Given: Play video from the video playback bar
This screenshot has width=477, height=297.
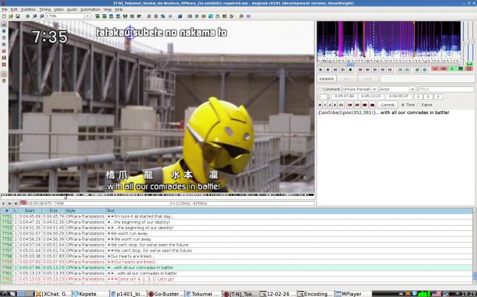Looking at the screenshot, I should click(x=3, y=204).
